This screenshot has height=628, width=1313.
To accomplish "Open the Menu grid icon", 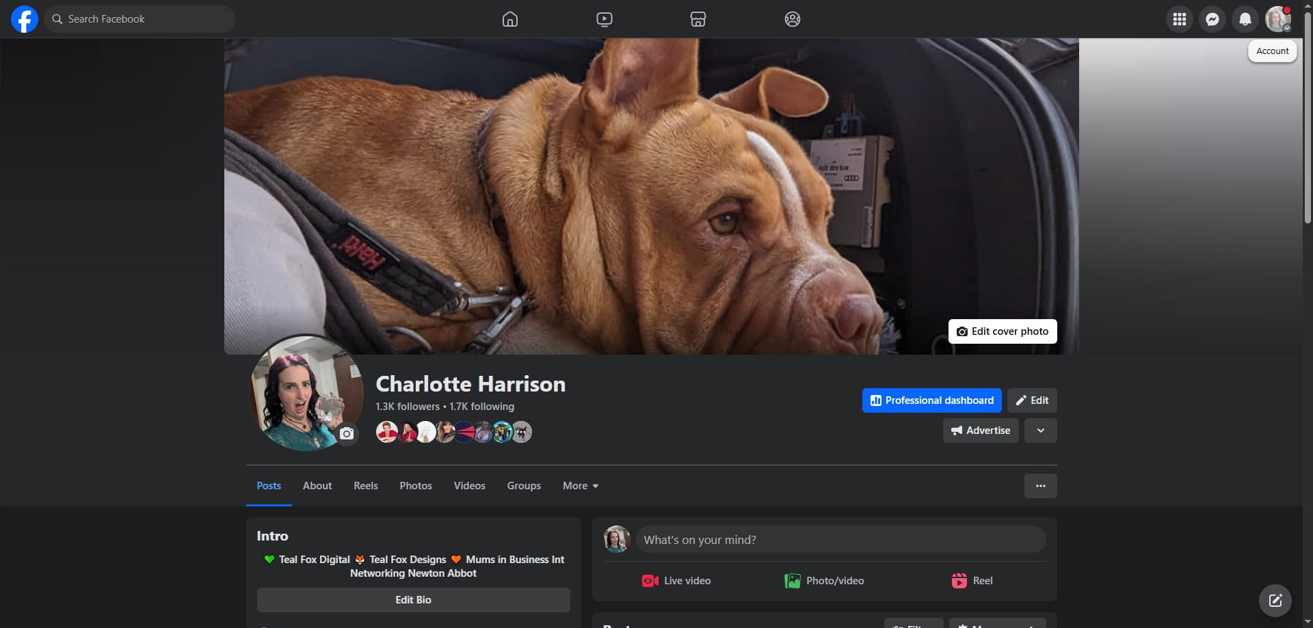I will pyautogui.click(x=1180, y=19).
